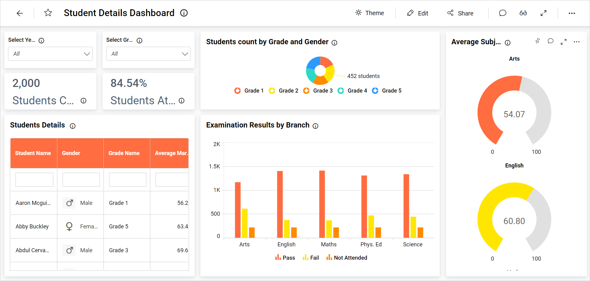
Task: Mark dashboard as favorite with star icon
Action: click(x=48, y=13)
